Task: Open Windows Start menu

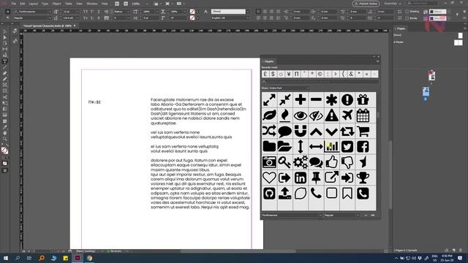Action: pos(6,258)
